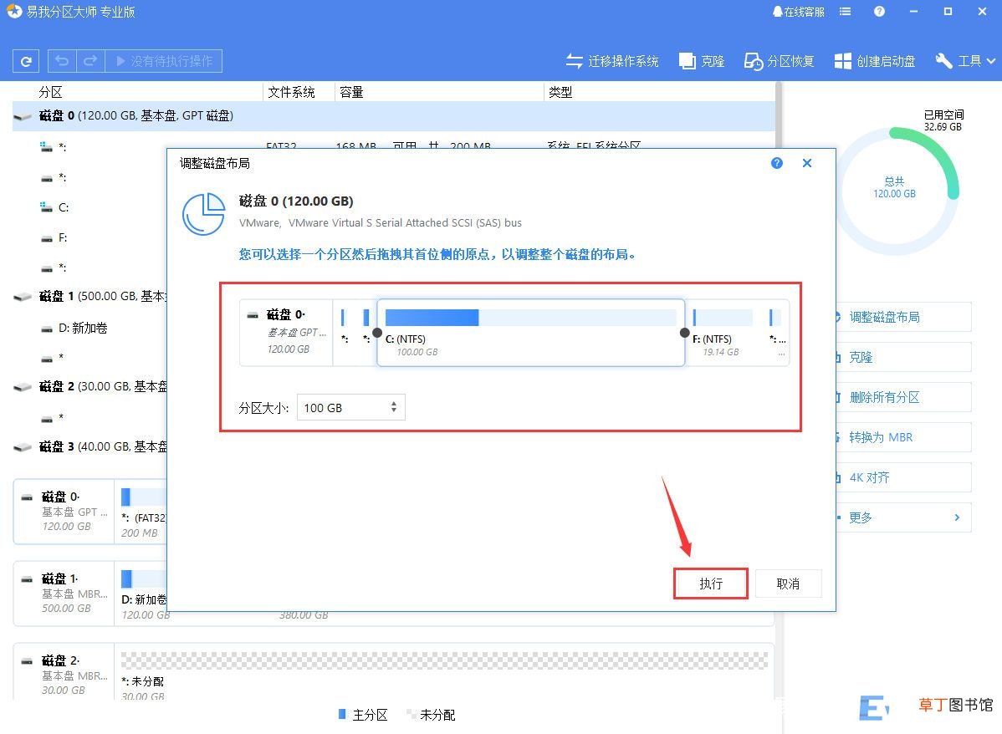
Task: Click 取消 button
Action: coord(788,584)
